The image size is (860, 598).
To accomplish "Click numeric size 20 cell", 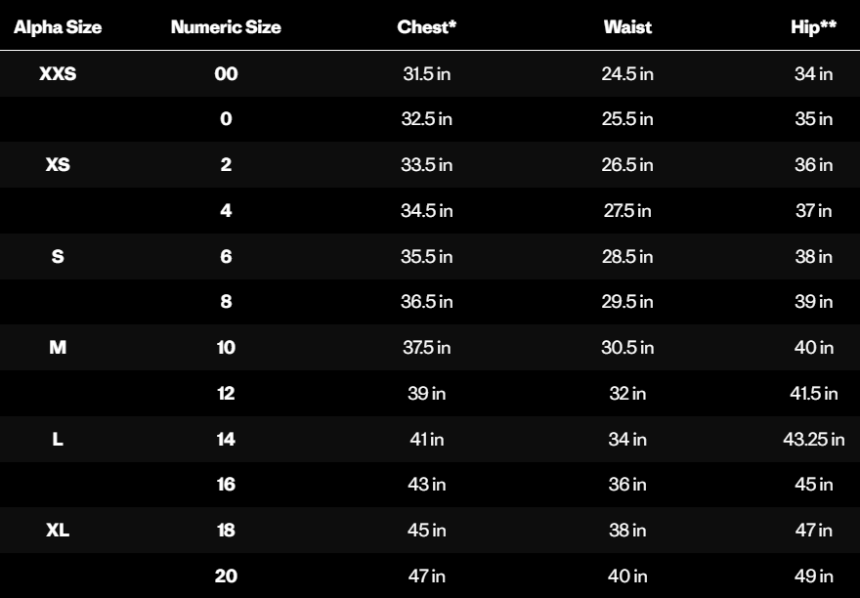I will (226, 577).
